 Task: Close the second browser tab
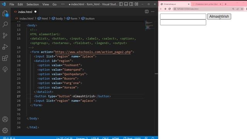click(x=220, y=4)
